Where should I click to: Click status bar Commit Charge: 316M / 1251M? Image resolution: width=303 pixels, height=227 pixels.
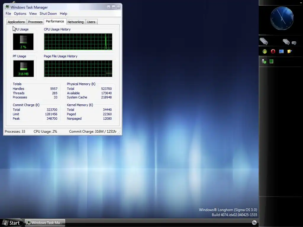(x=93, y=132)
